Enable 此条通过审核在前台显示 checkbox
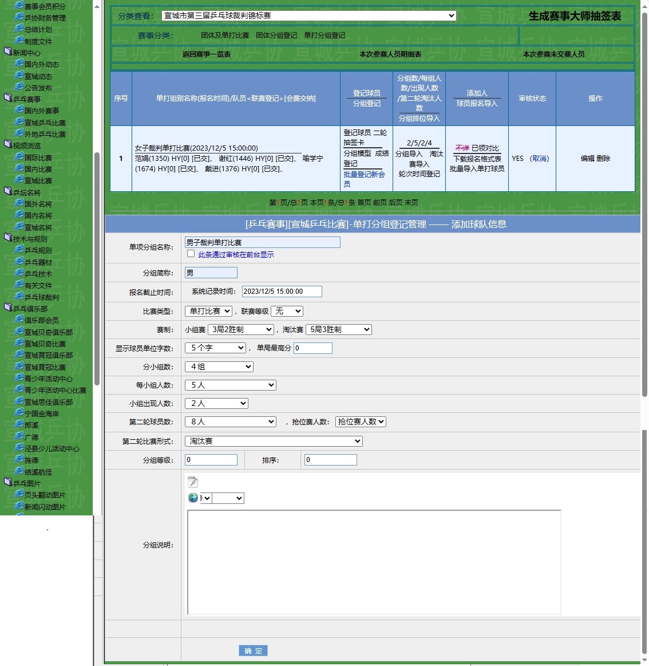This screenshot has width=649, height=666. click(x=191, y=254)
